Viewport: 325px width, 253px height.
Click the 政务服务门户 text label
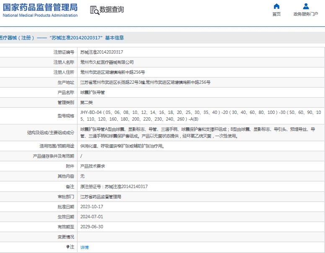(306, 14)
